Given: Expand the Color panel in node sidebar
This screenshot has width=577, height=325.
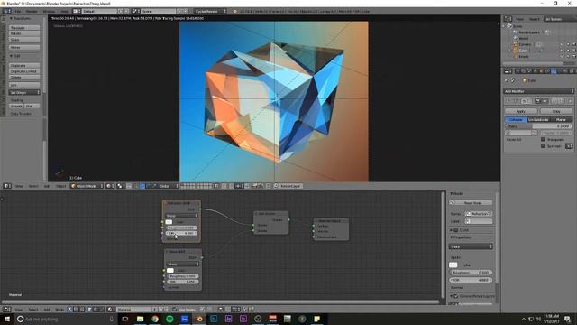Looking at the screenshot, I should coord(451,230).
